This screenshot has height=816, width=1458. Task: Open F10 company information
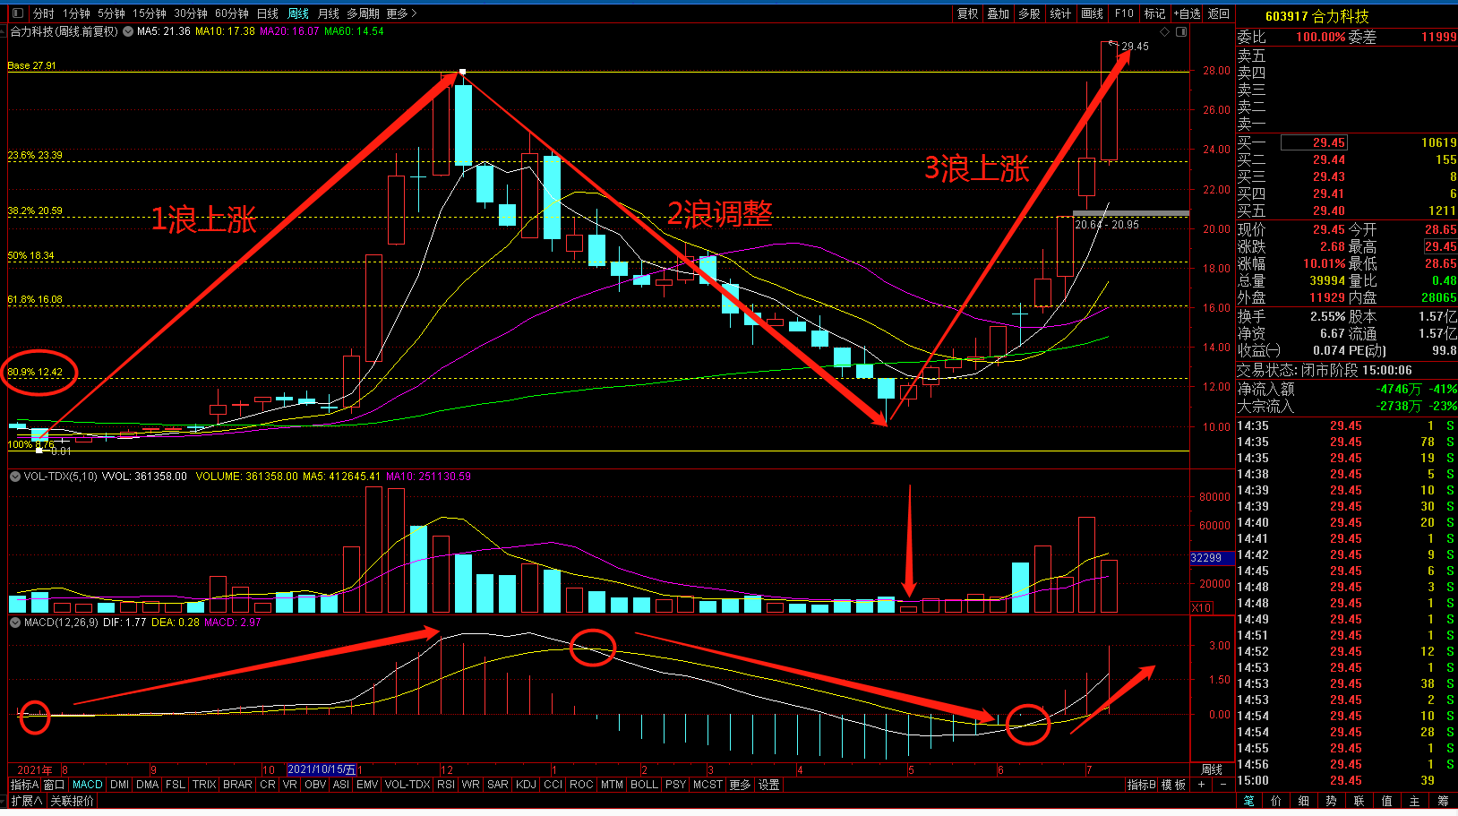click(x=1124, y=13)
